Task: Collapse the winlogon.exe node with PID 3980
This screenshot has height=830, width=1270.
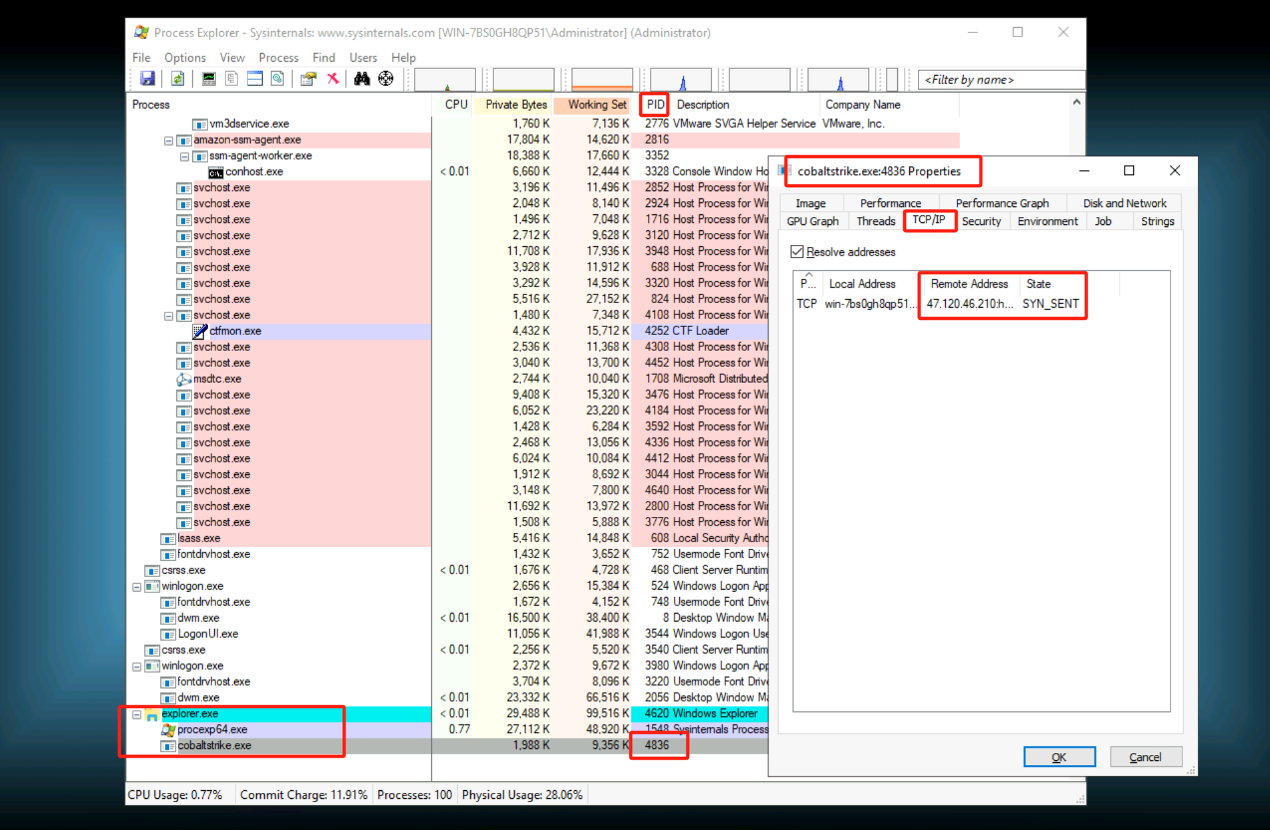Action: (x=137, y=667)
